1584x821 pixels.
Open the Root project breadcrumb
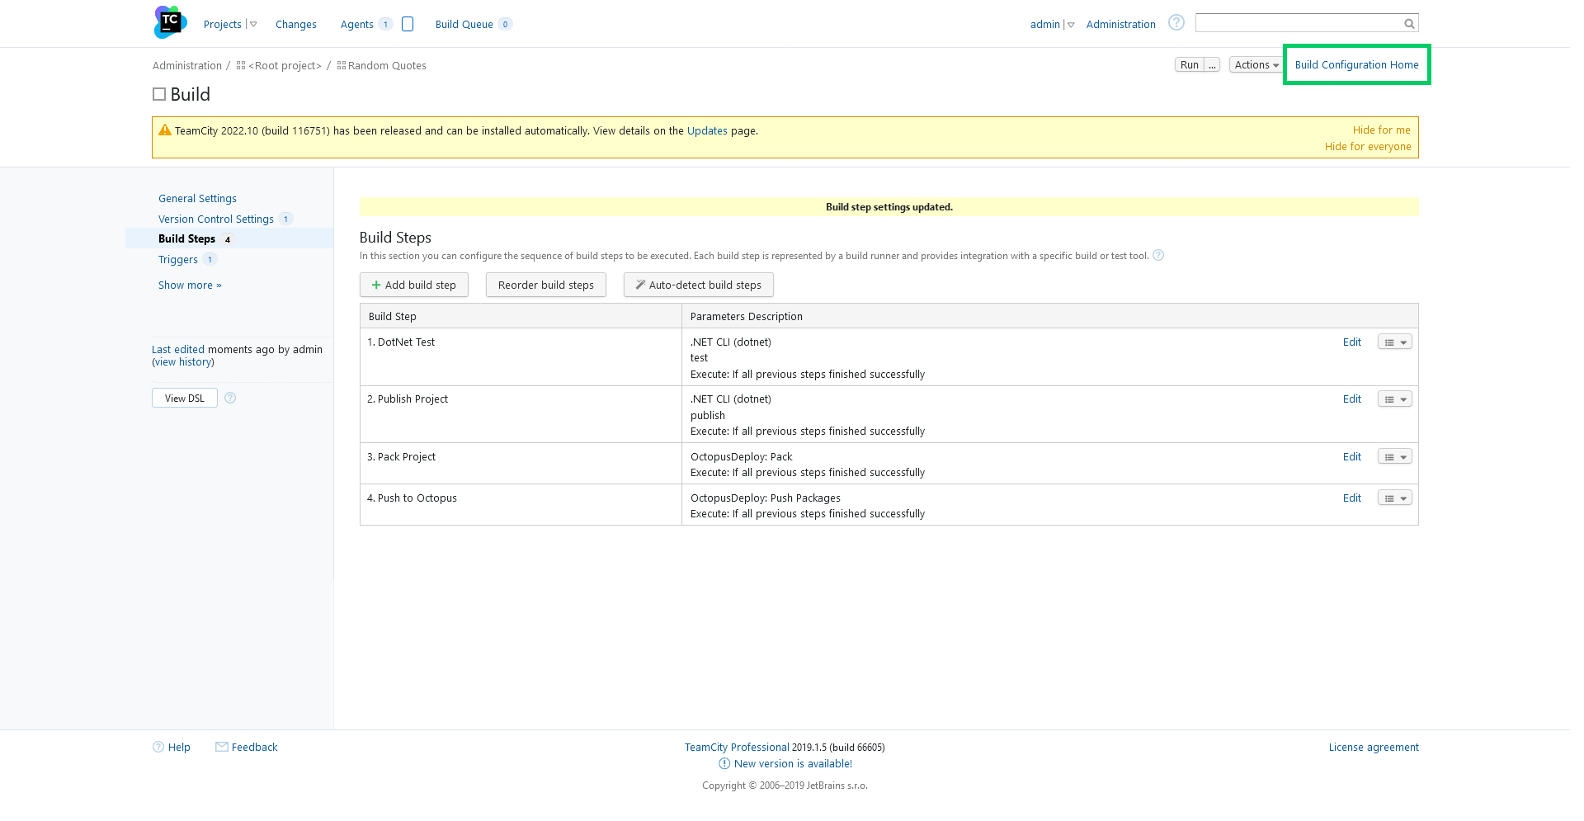285,66
